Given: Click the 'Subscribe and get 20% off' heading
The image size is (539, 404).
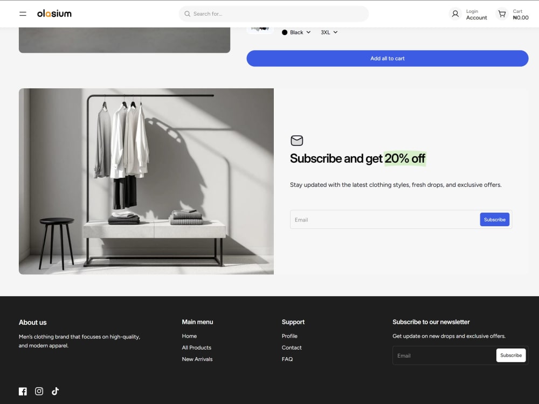Looking at the screenshot, I should coord(358,158).
